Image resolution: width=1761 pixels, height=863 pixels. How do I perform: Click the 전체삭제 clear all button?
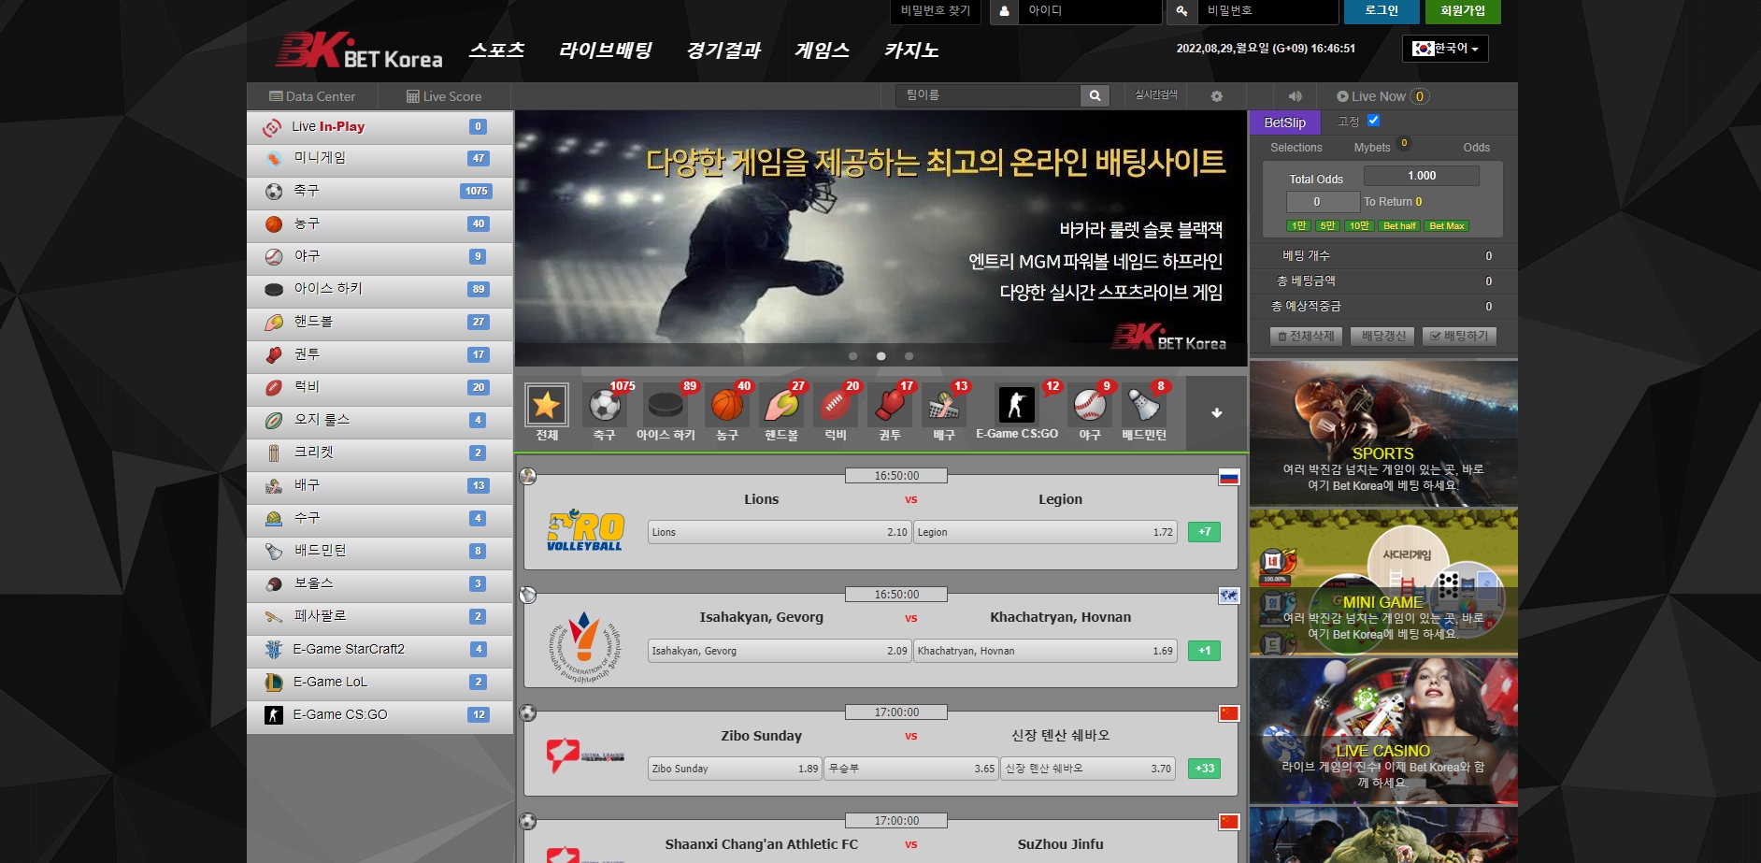(x=1307, y=337)
